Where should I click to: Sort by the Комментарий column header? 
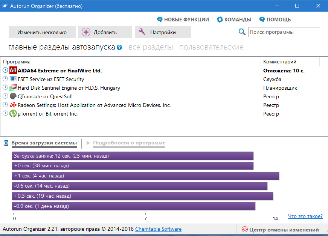click(x=290, y=62)
